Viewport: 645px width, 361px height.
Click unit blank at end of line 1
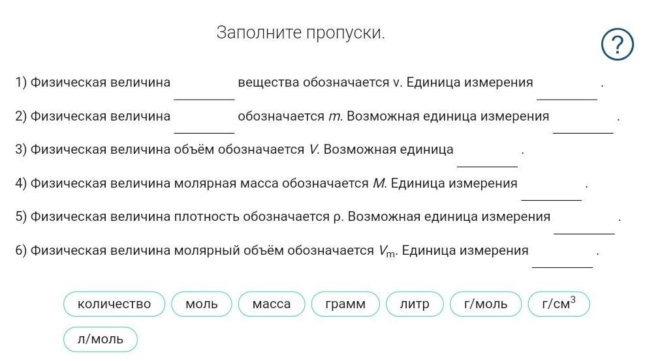(567, 87)
